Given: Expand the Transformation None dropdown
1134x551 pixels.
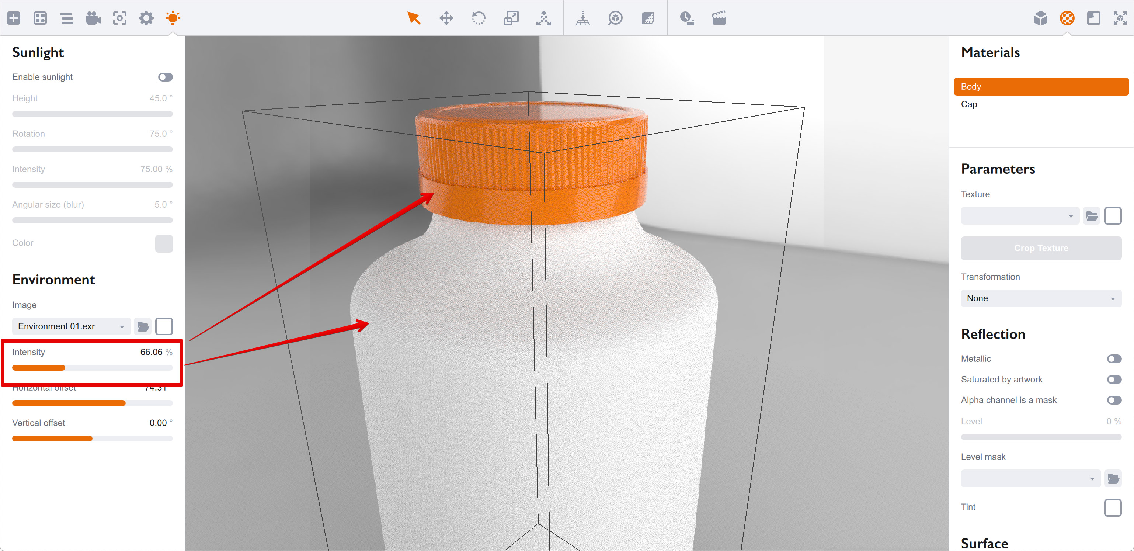Looking at the screenshot, I should [1041, 298].
